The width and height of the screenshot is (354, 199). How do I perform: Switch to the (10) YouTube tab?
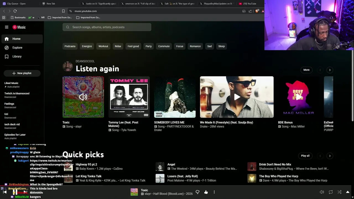tap(248, 4)
